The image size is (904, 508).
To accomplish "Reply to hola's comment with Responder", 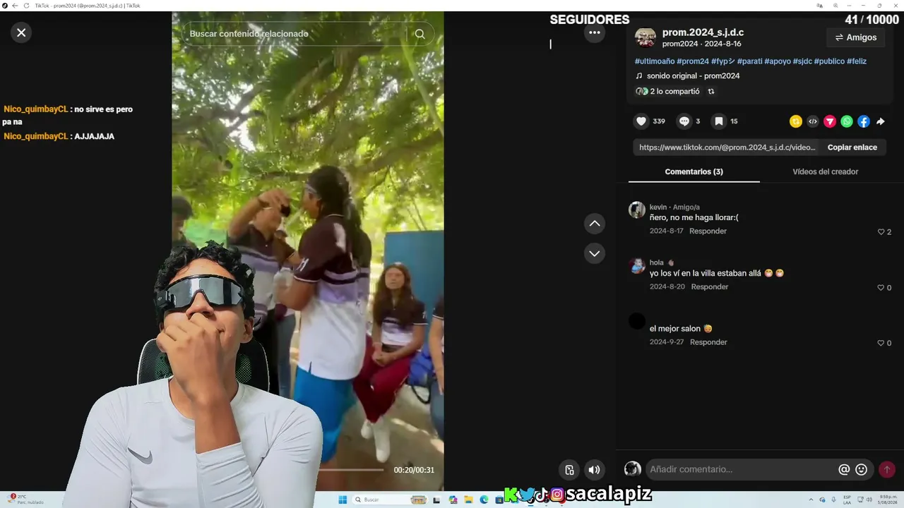I will click(x=710, y=287).
